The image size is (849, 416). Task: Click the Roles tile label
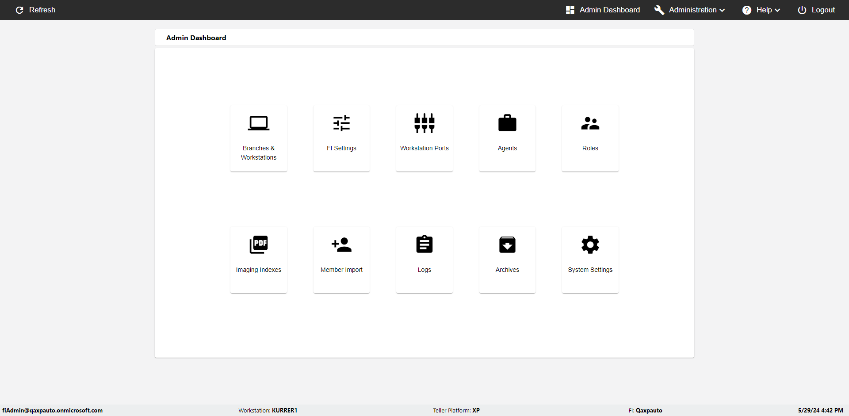pos(590,148)
